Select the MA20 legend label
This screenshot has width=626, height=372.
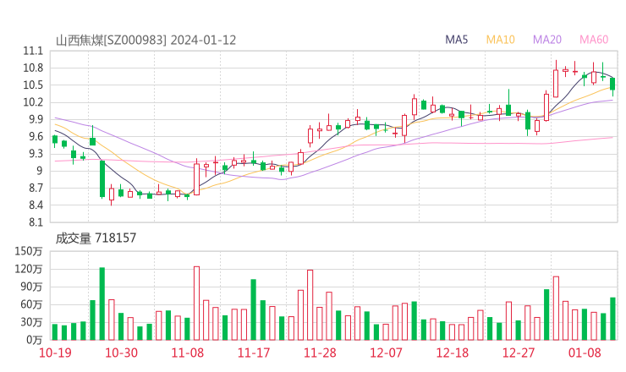coord(547,40)
